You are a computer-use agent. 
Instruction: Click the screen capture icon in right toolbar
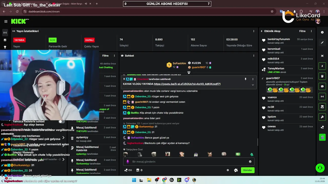(x=322, y=56)
